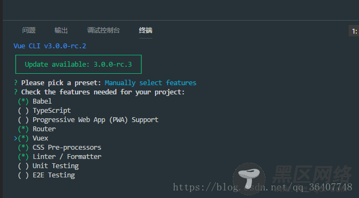
Task: Toggle the Router feature checkbox
Action: click(23, 129)
